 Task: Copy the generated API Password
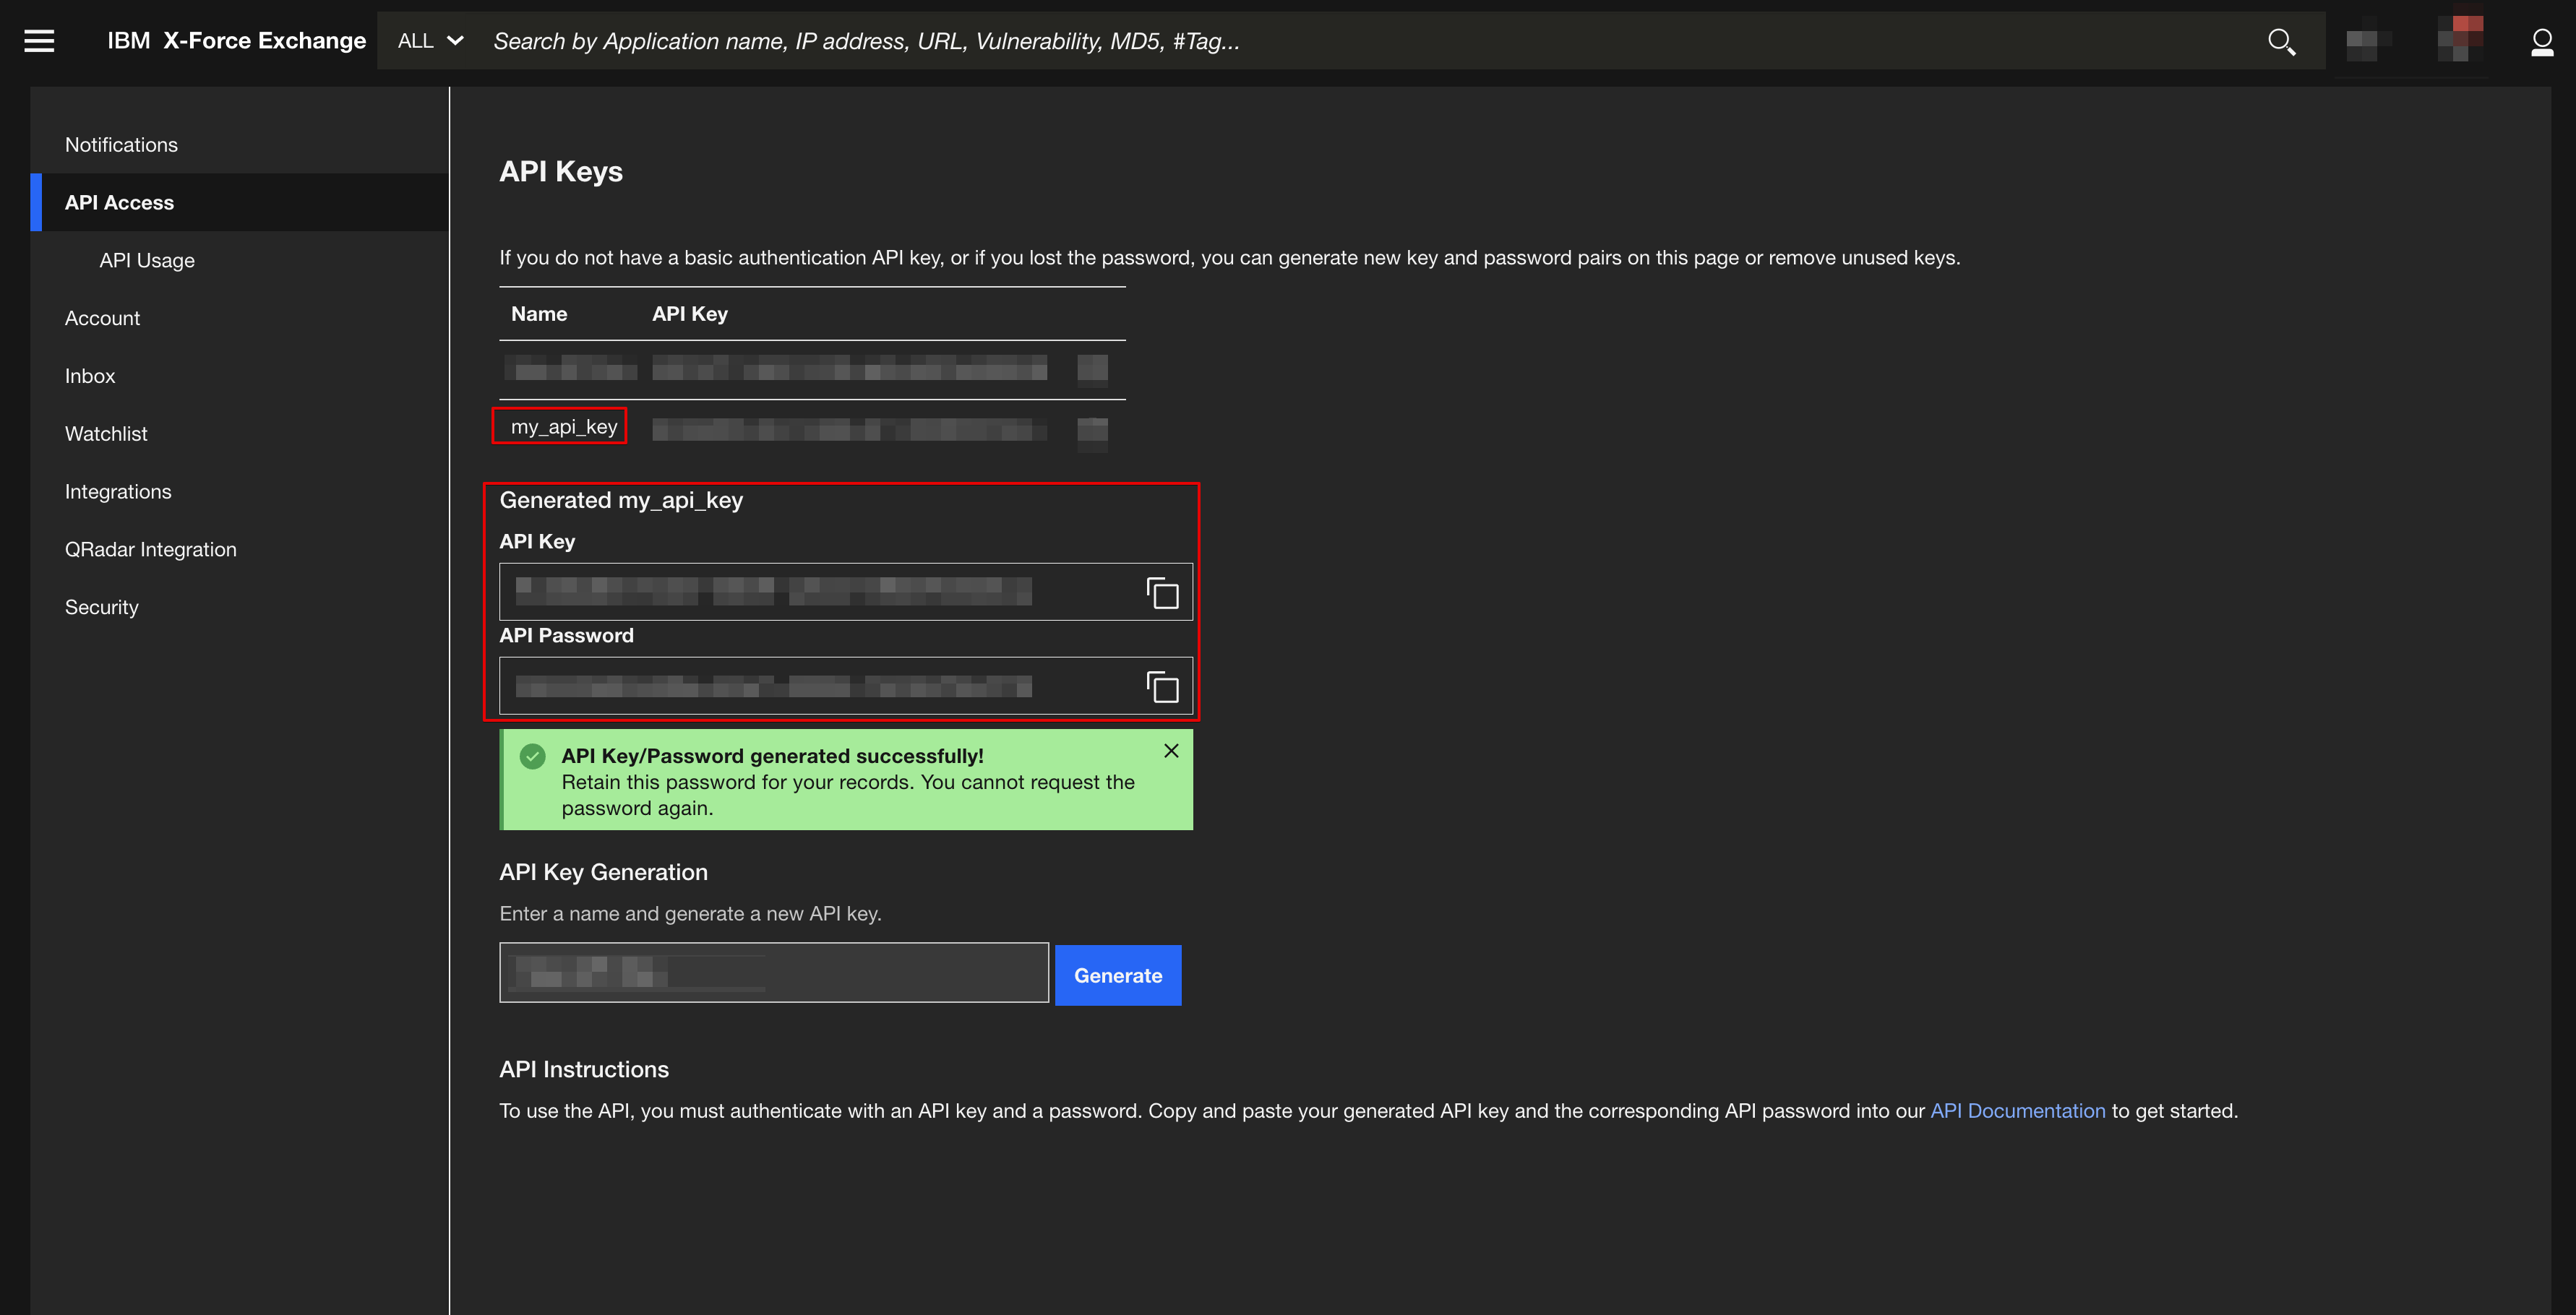[x=1162, y=687]
